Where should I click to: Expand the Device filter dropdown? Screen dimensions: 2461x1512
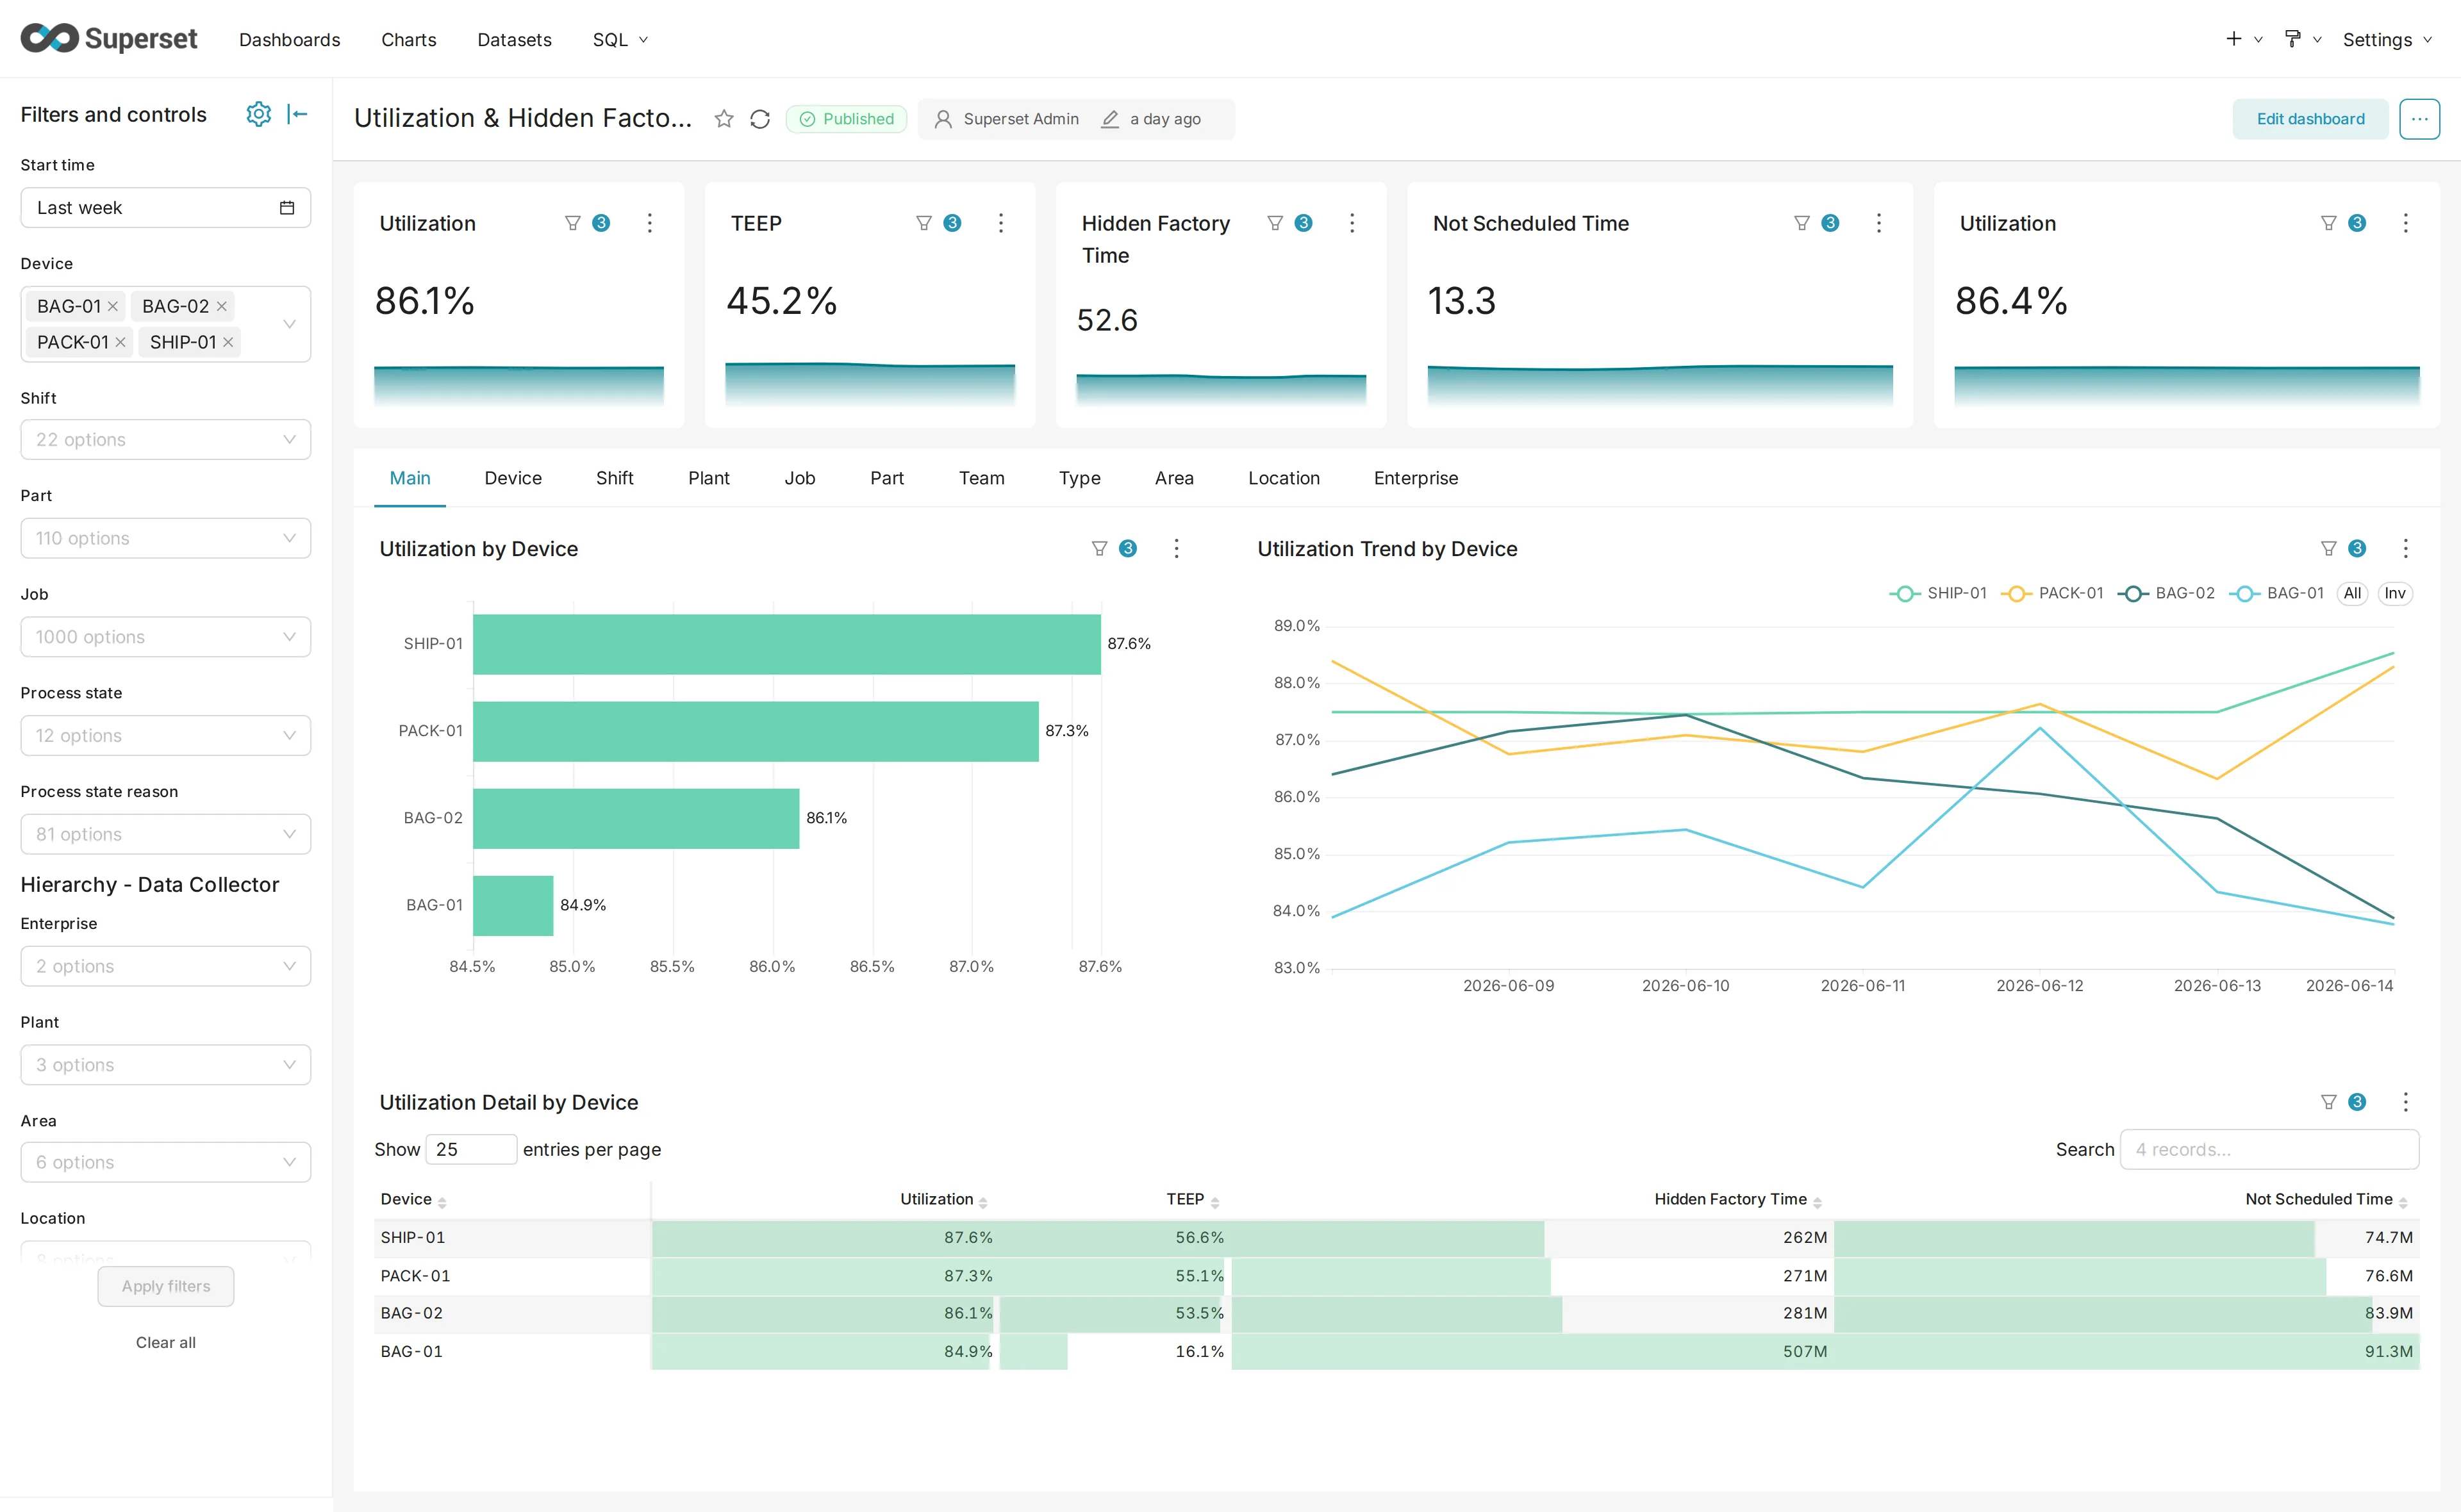tap(289, 324)
